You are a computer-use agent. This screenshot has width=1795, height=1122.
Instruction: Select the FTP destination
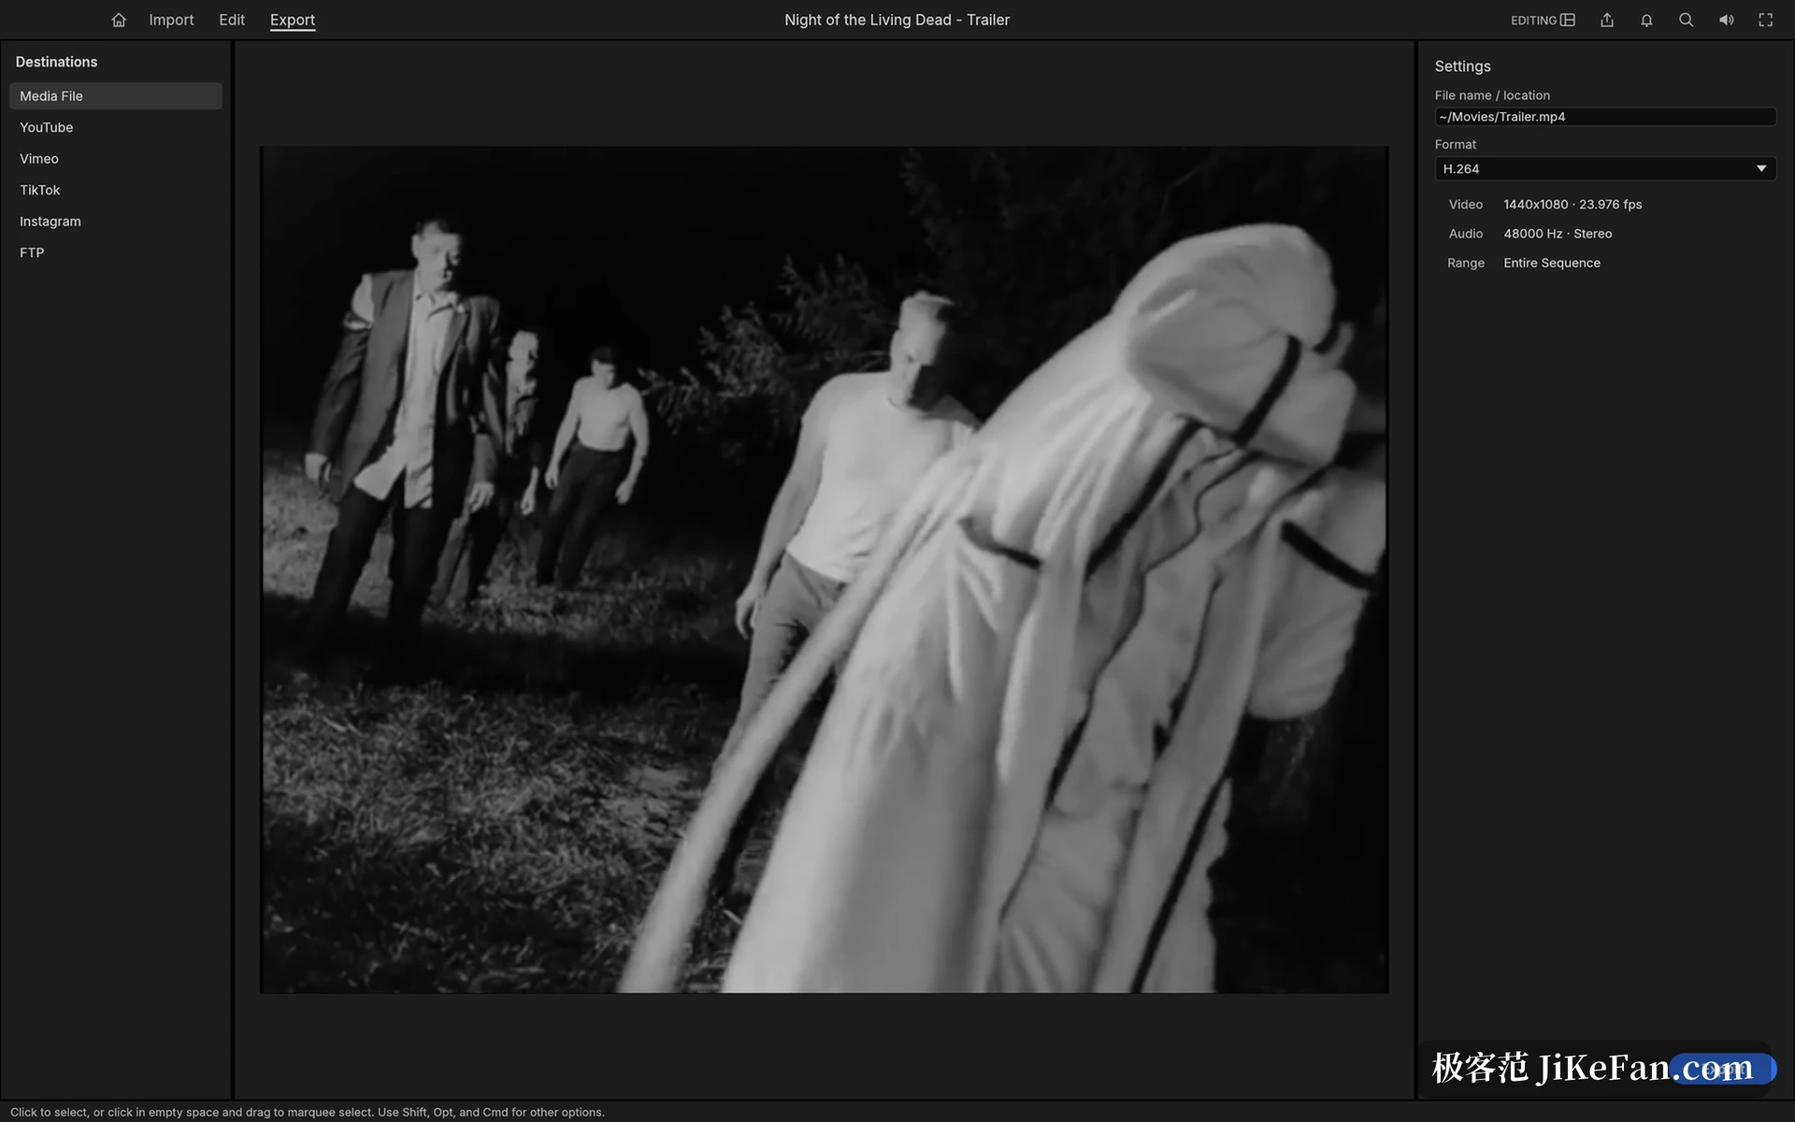116,252
